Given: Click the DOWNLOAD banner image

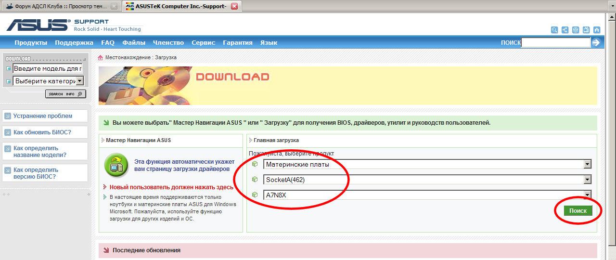Looking at the screenshot, I should click(348, 85).
